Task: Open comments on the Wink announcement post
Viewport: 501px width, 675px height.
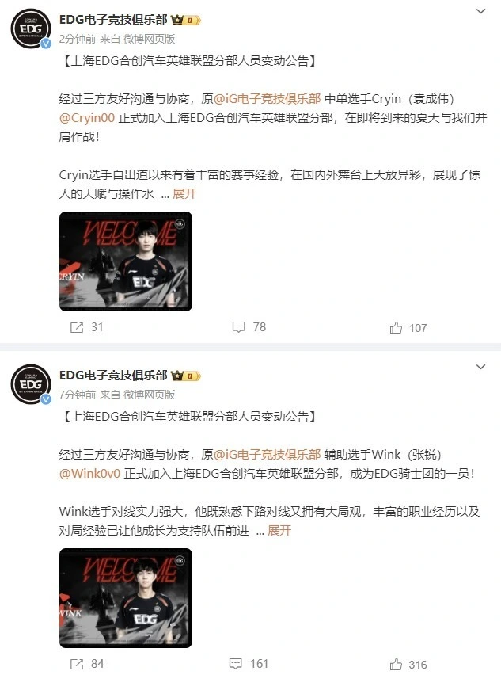Action: tap(235, 664)
